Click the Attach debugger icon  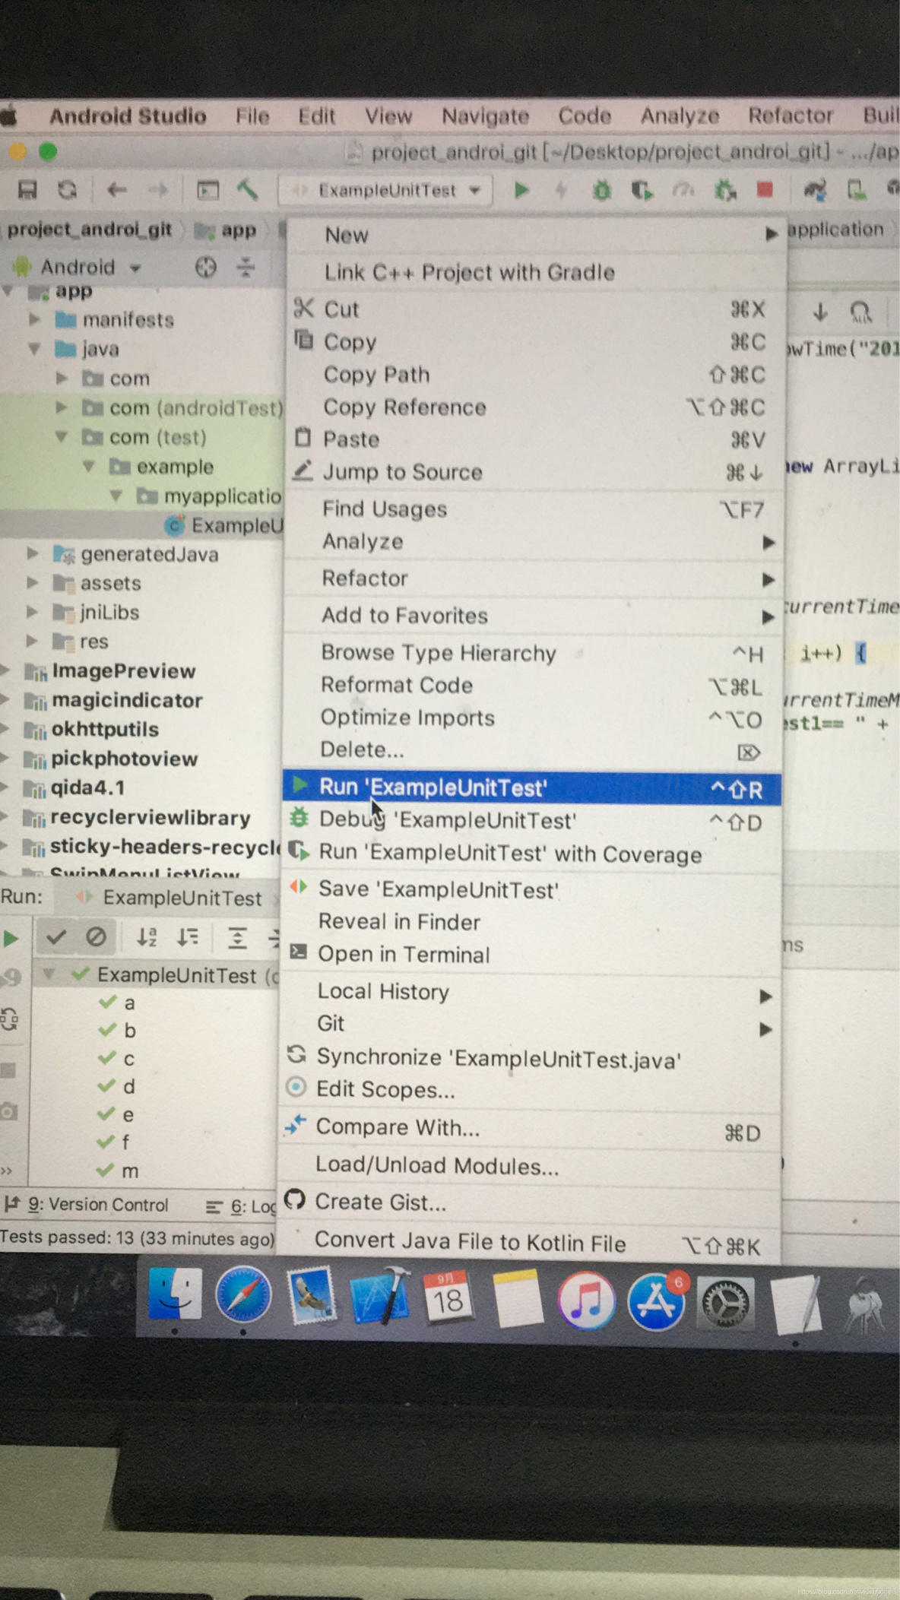pyautogui.click(x=725, y=190)
